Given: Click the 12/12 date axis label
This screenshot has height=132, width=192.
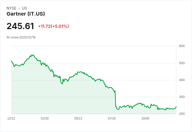Looking at the screenshot, I should 11,118.
